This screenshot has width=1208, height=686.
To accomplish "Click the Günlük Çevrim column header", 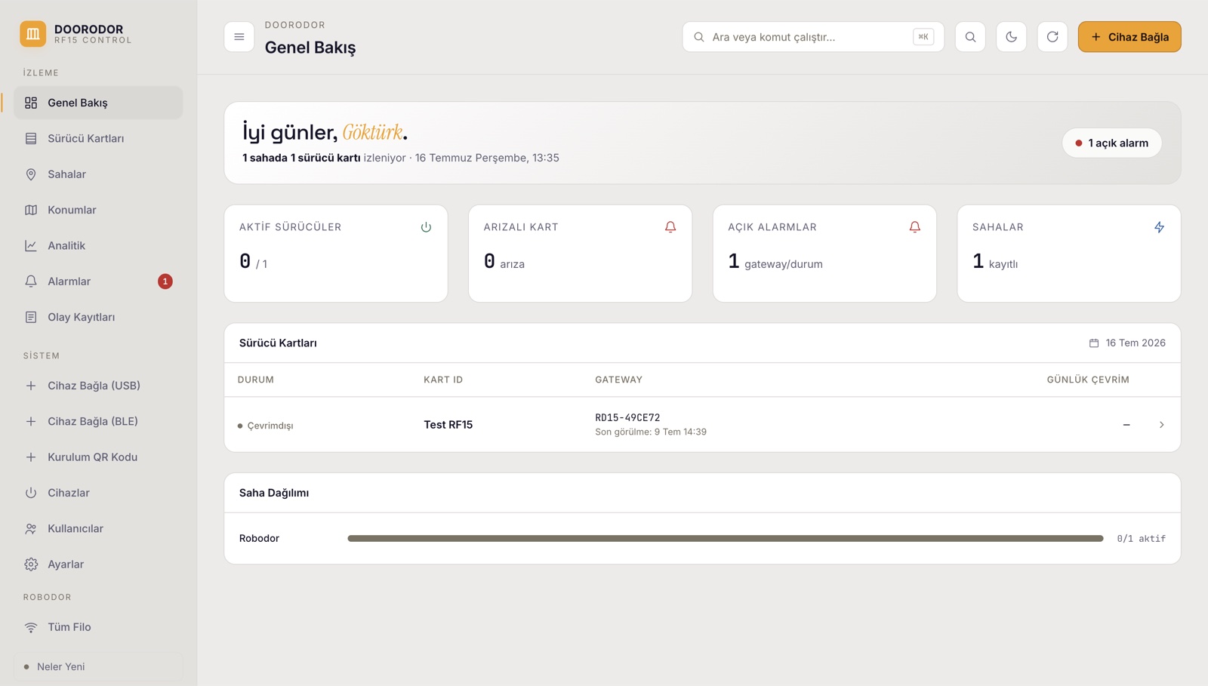I will [1088, 380].
